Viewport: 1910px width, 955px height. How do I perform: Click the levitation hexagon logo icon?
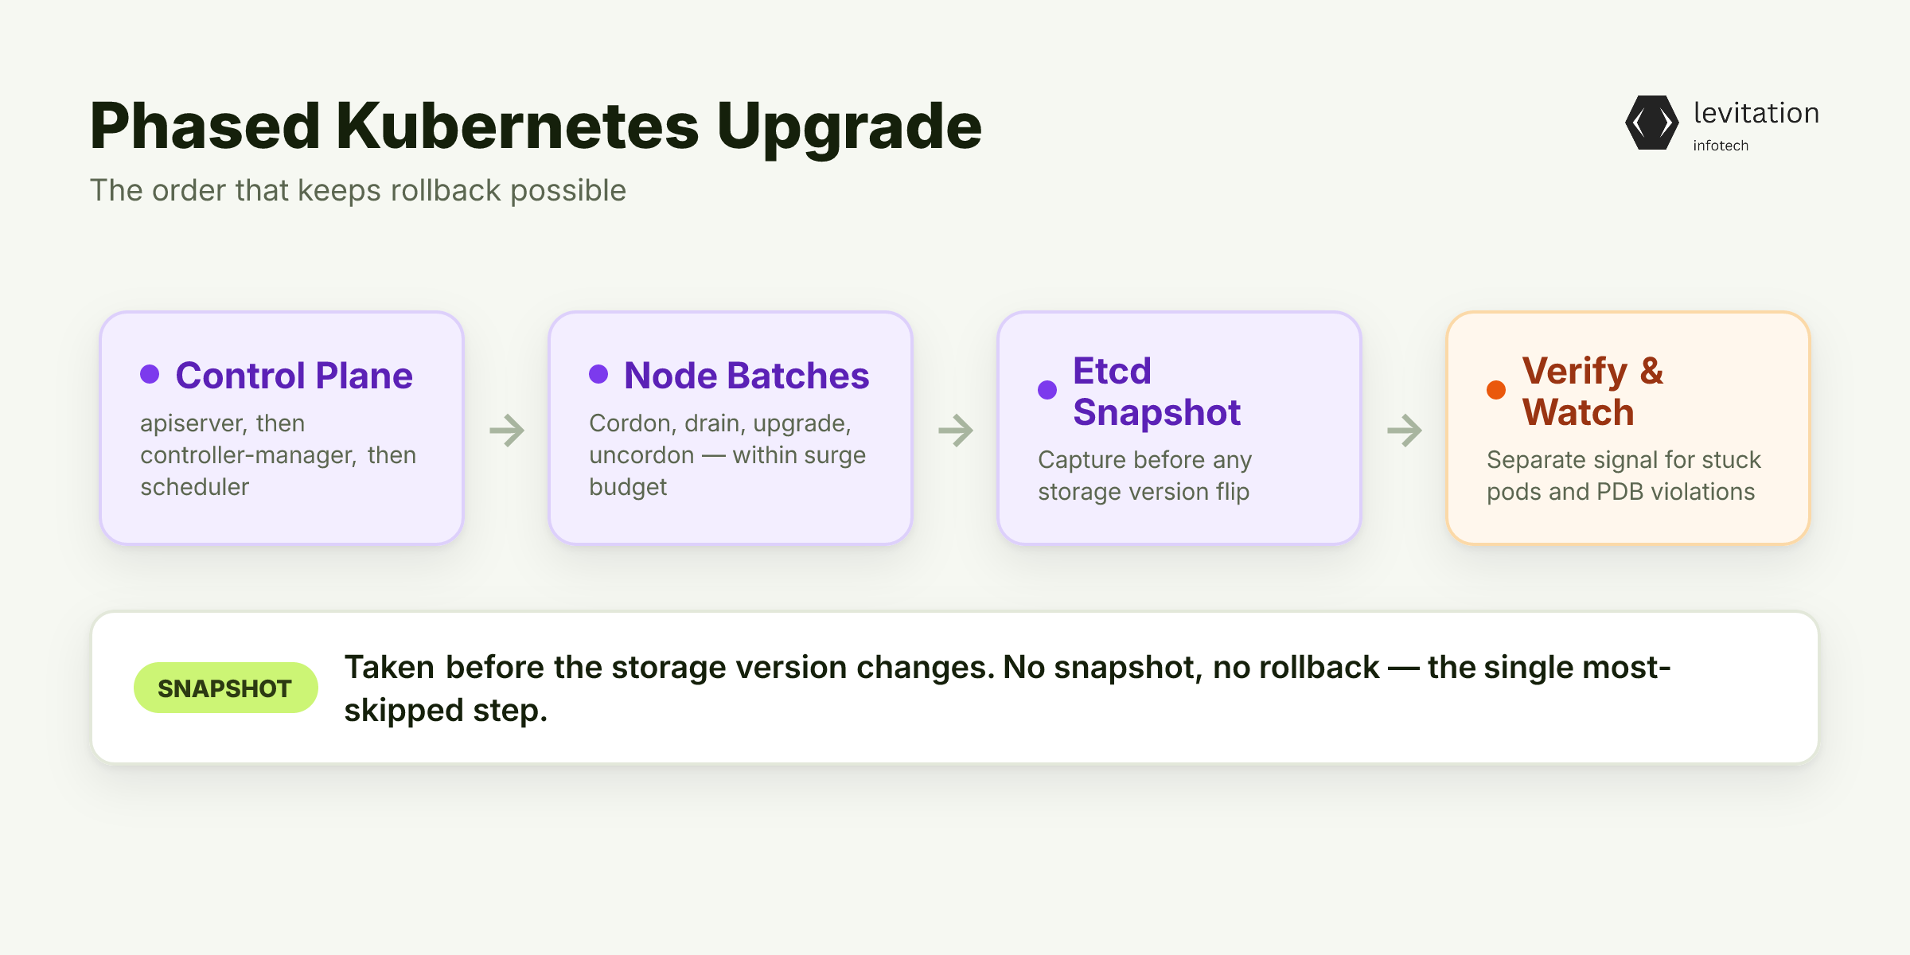click(1652, 123)
